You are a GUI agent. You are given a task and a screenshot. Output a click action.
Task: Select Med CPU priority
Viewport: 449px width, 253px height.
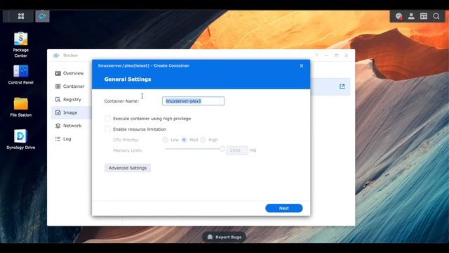point(184,140)
